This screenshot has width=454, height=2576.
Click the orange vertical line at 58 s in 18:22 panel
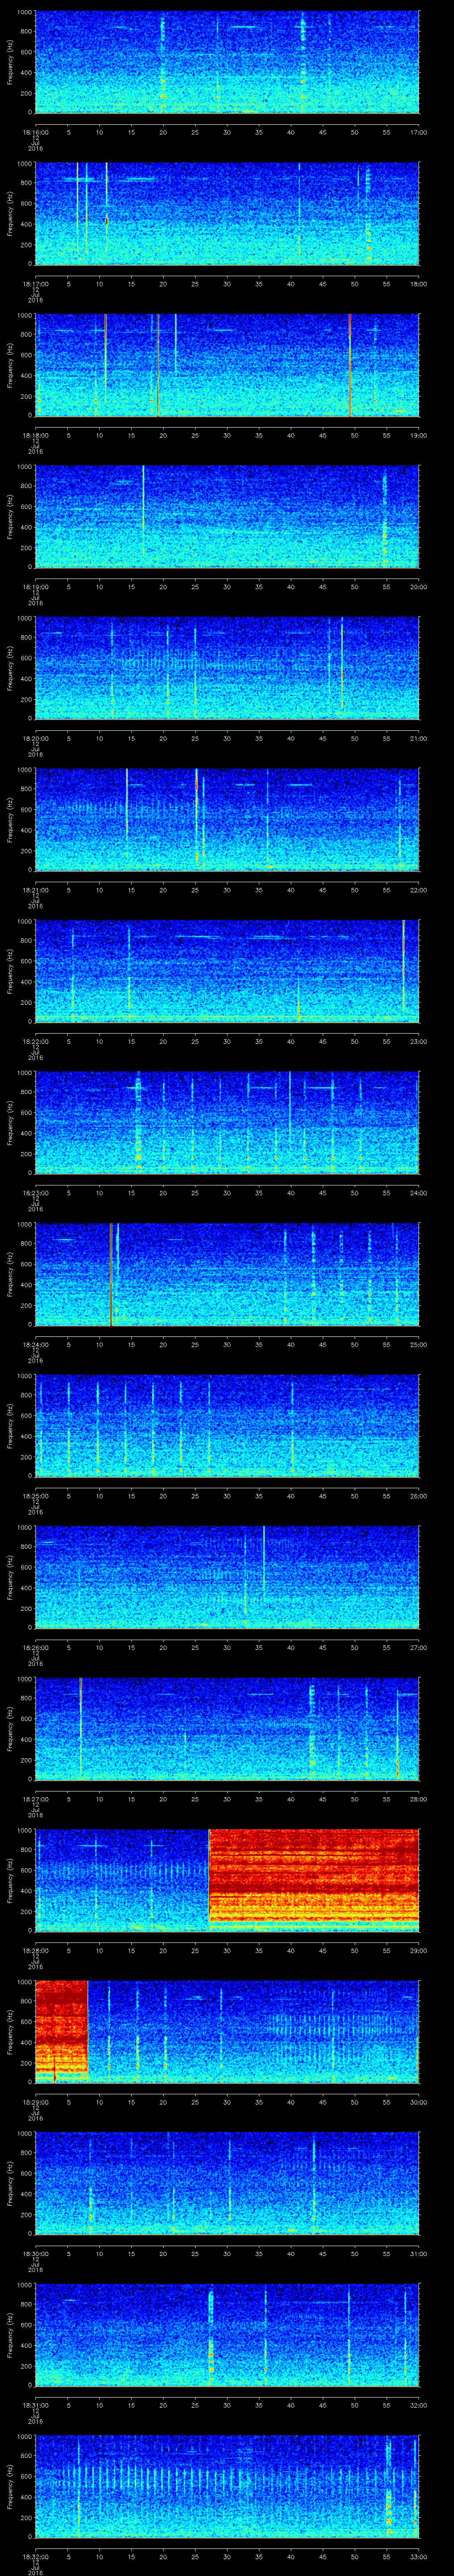click(403, 966)
